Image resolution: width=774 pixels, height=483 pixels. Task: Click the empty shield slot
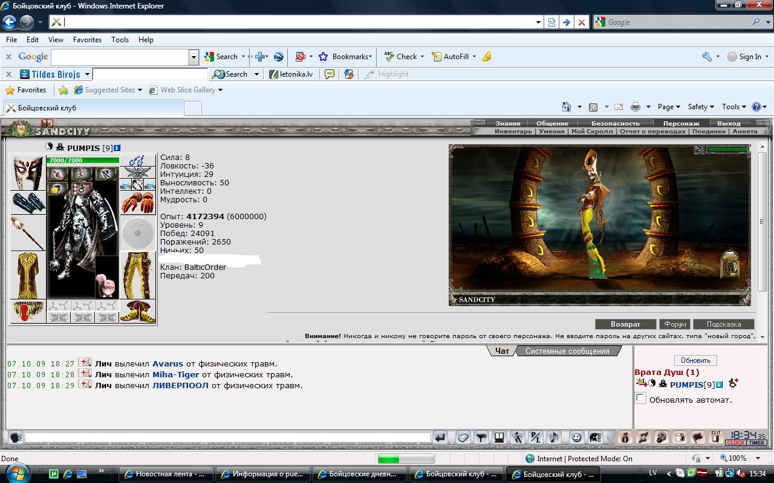point(138,233)
